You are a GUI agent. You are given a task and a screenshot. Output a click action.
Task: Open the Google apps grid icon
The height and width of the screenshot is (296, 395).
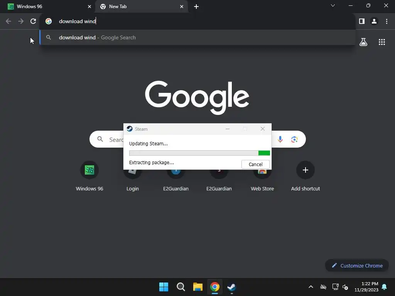click(x=381, y=42)
